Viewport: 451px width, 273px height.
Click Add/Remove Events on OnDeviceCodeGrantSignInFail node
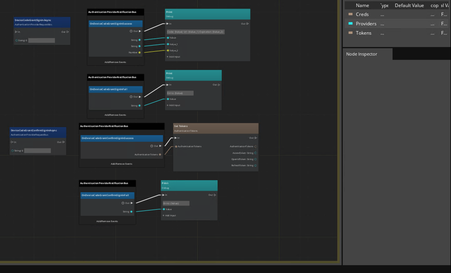point(116,115)
